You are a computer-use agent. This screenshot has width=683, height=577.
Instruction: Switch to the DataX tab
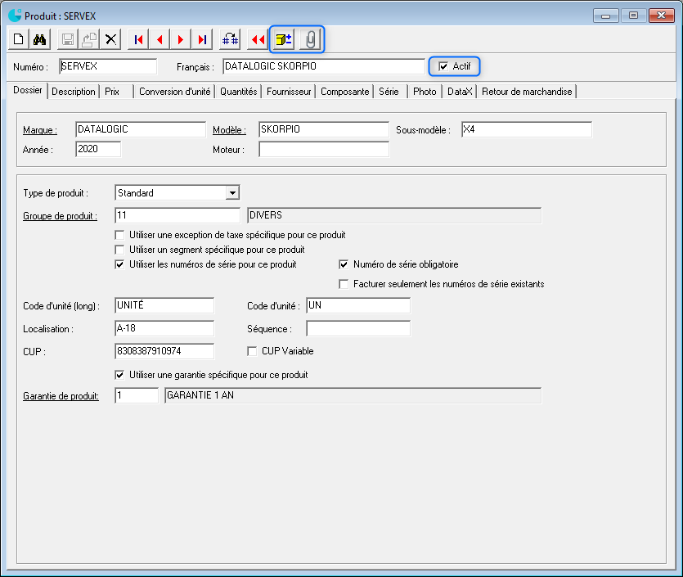pos(460,92)
